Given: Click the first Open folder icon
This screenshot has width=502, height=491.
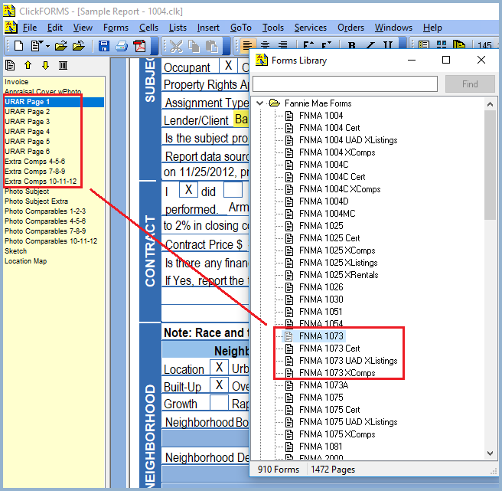Looking at the screenshot, I should pos(60,46).
